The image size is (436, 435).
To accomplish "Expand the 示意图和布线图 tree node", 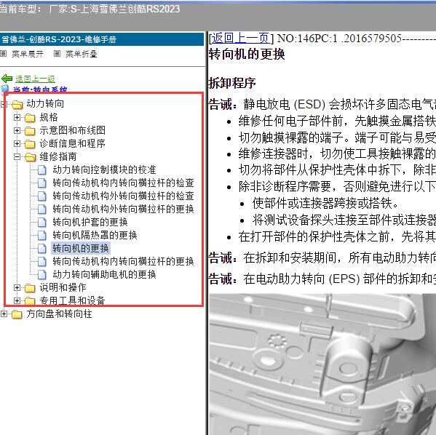I will pyautogui.click(x=17, y=130).
